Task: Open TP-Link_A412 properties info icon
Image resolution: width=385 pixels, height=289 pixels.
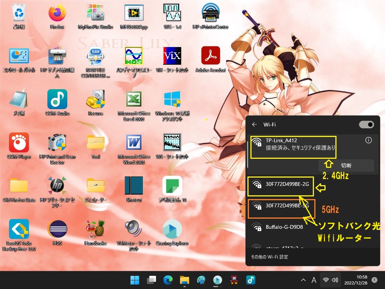Action: [368, 140]
